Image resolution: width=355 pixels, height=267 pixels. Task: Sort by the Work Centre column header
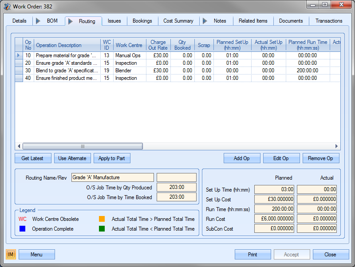129,45
